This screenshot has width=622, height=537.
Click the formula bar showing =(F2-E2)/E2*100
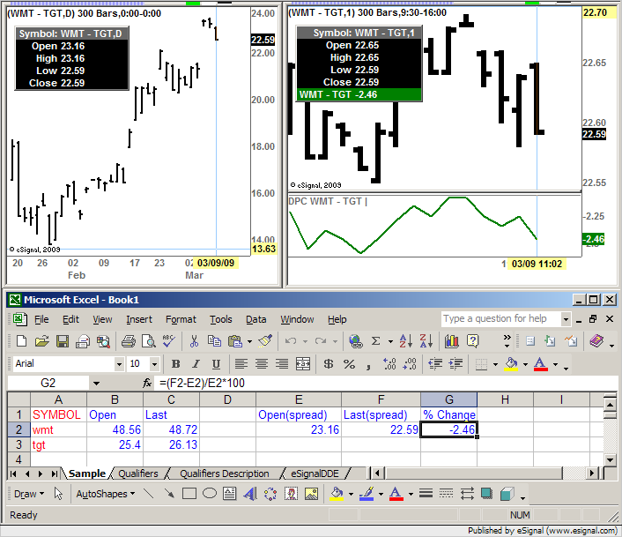[x=385, y=383]
